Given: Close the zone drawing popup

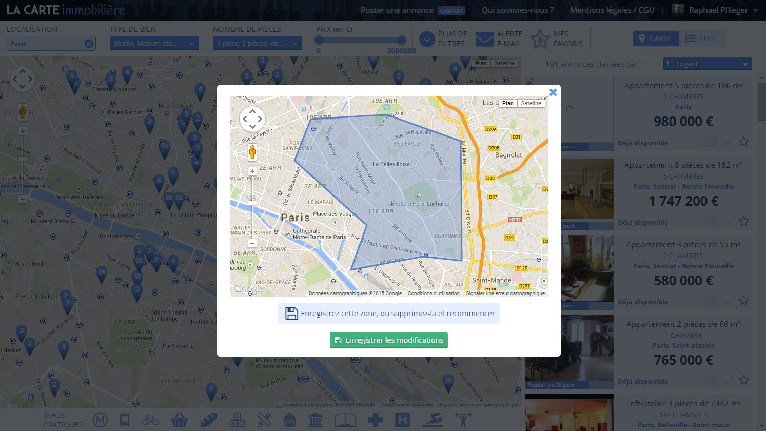Looking at the screenshot, I should click(553, 92).
